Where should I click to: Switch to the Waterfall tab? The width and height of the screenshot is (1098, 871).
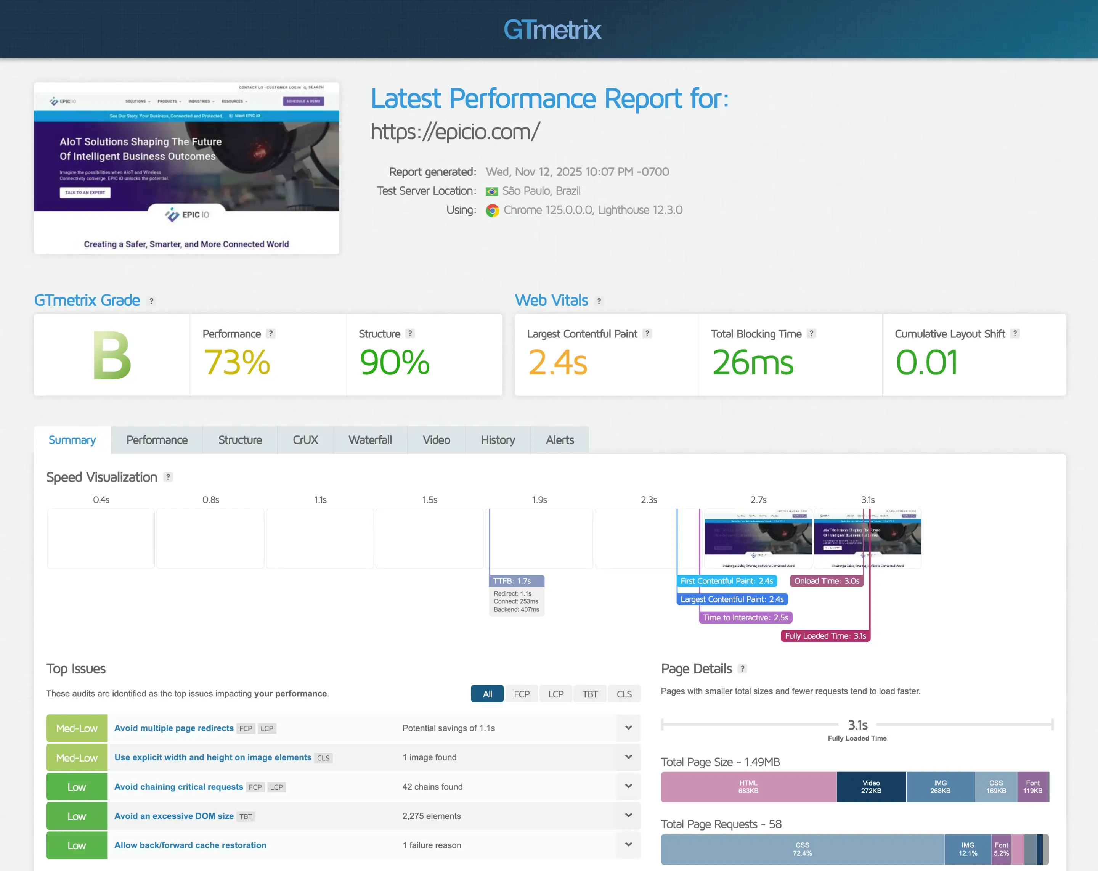[x=370, y=440]
